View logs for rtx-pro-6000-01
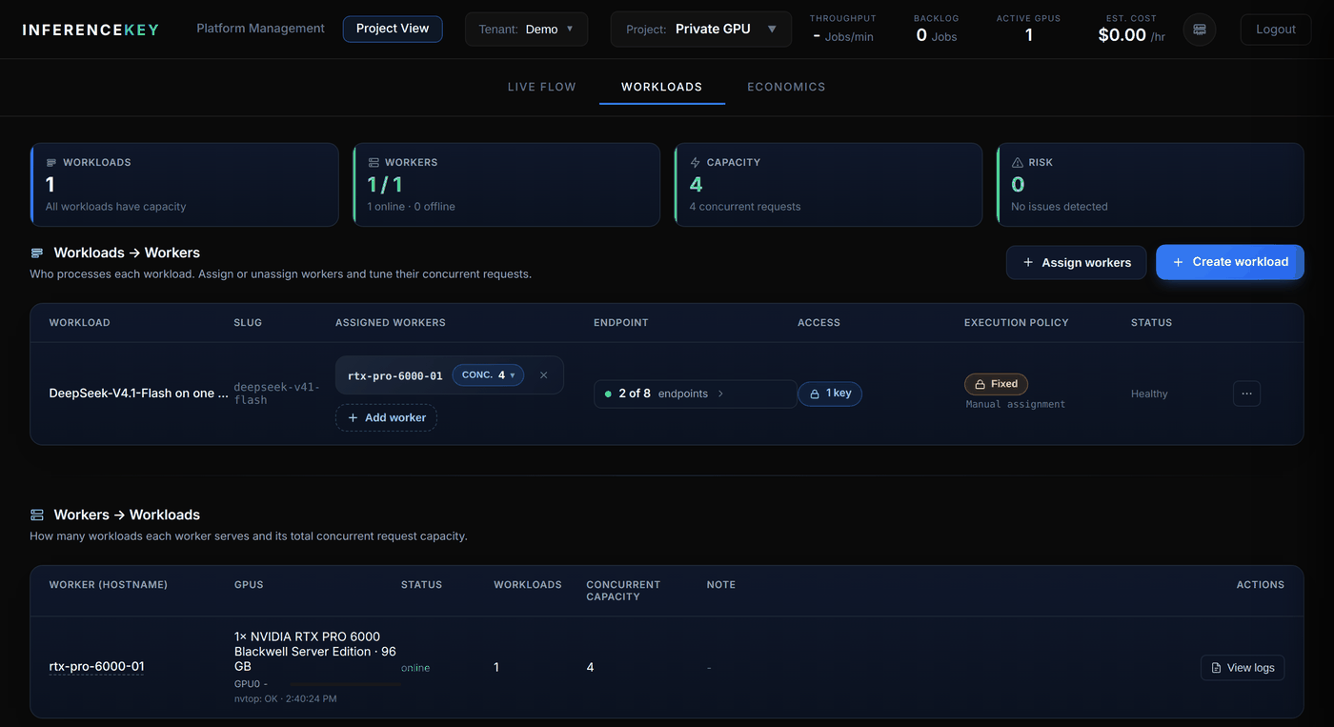The image size is (1334, 727). tap(1243, 668)
